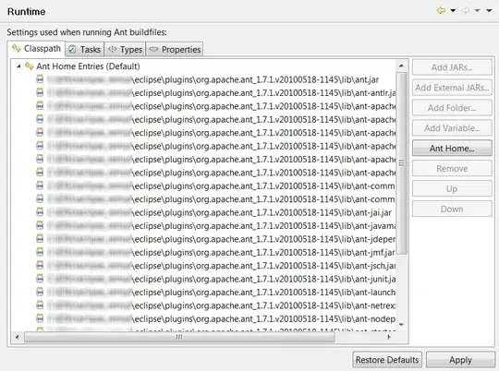Viewport: 499px width, 371px height.
Task: Select the lib\ant-launch path entry
Action: click(221, 293)
